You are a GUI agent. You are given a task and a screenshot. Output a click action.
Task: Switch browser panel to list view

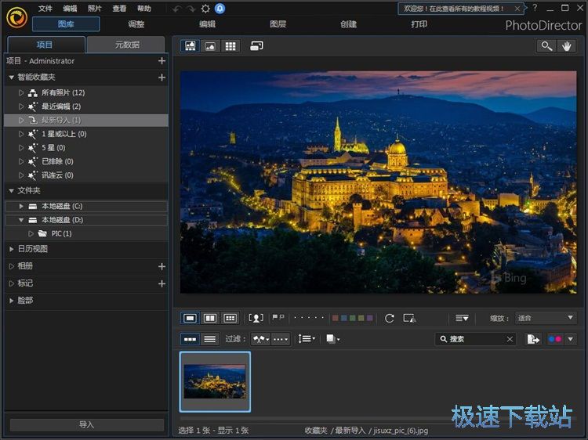210,339
